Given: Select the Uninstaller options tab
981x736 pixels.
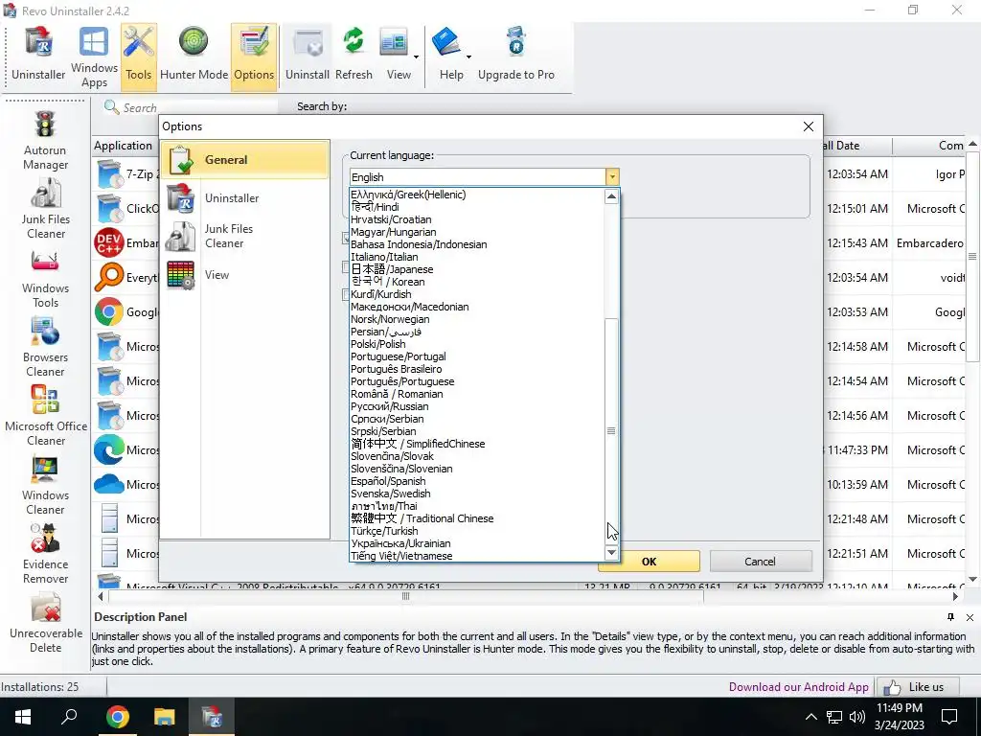Looking at the screenshot, I should [244, 197].
